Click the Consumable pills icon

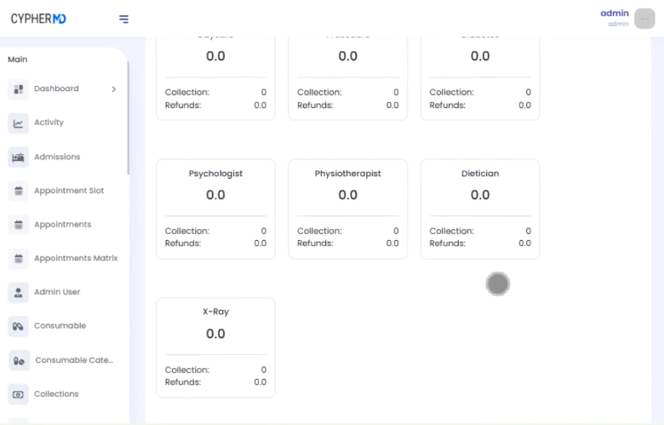tap(18, 326)
